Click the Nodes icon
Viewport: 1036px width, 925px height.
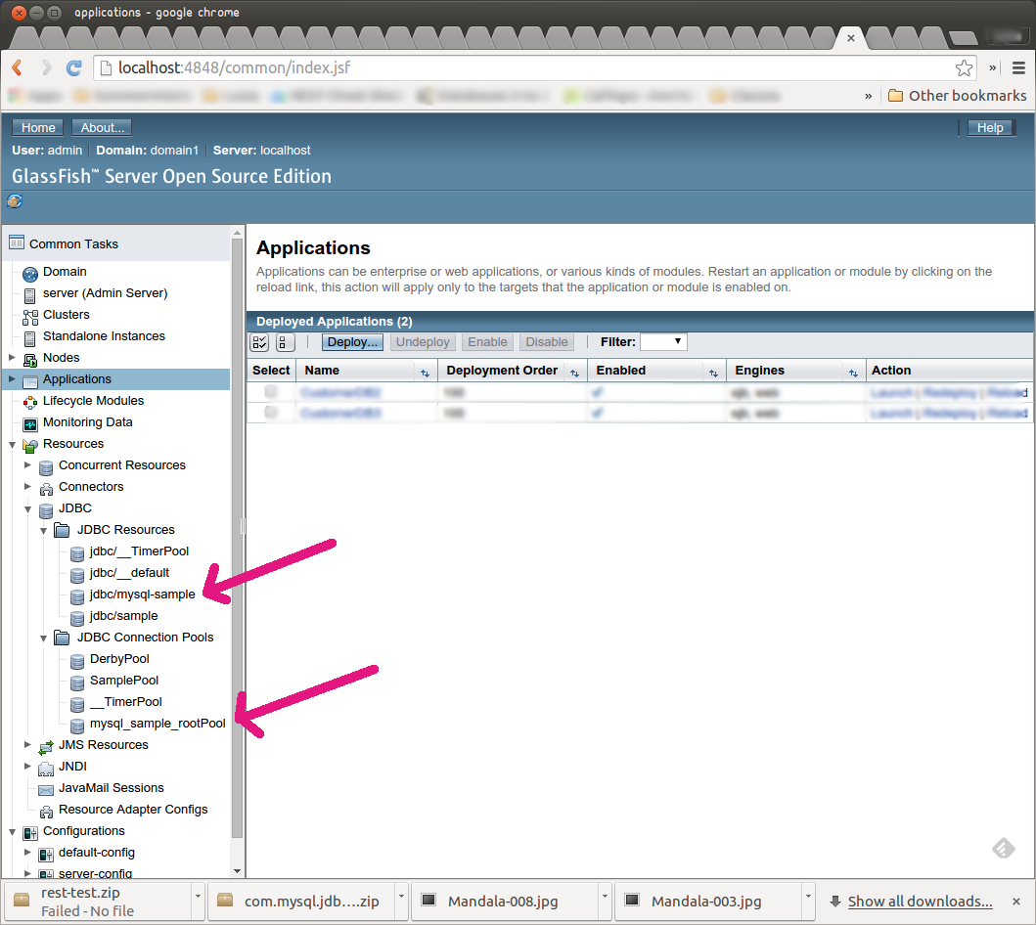29,359
